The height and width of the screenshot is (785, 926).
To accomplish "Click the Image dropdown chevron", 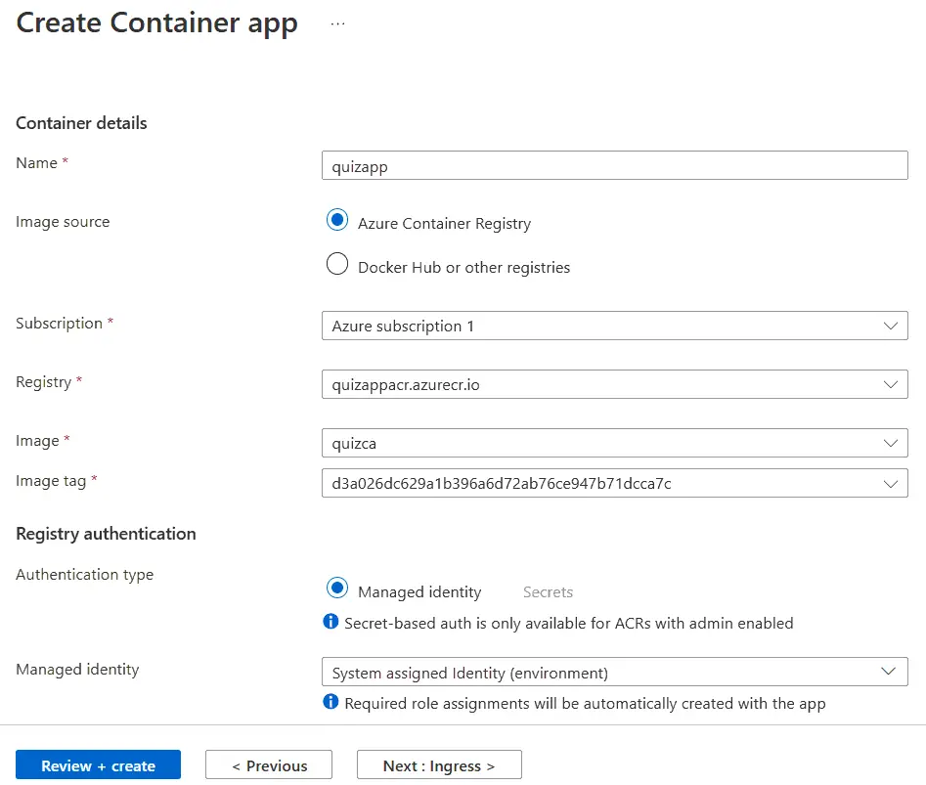I will [x=891, y=443].
